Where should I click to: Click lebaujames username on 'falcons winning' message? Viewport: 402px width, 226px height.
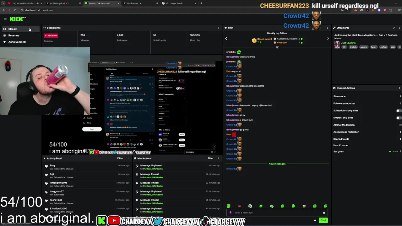click(232, 57)
